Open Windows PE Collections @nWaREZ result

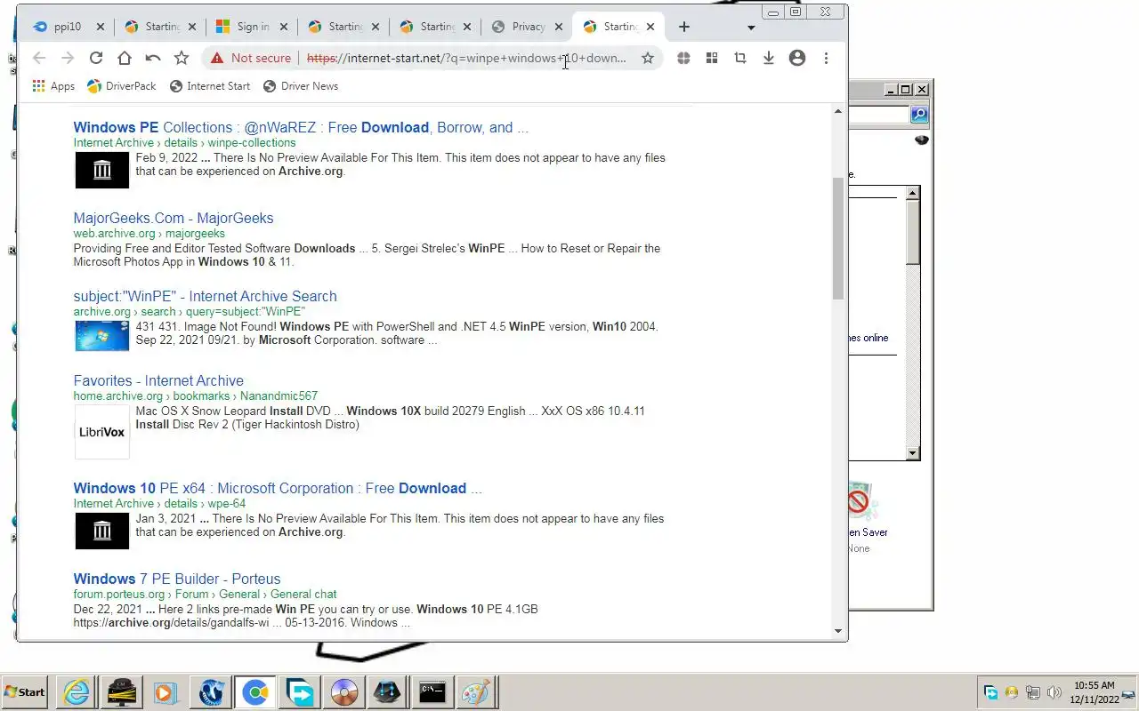tap(301, 127)
